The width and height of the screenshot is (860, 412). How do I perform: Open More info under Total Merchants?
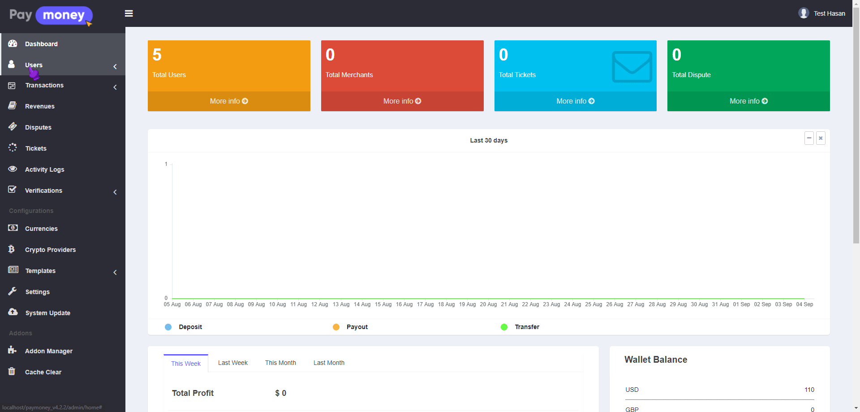coord(402,101)
